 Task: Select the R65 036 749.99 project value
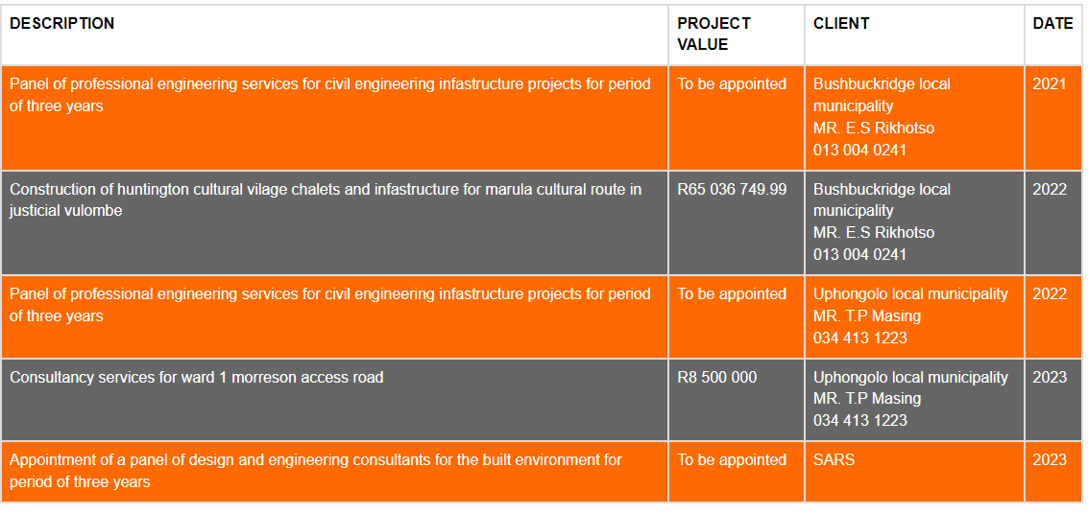pos(732,190)
